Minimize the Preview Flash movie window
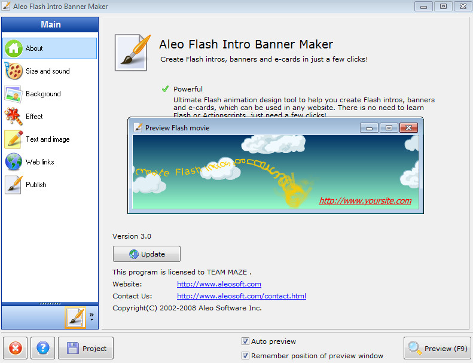473x363 pixels. point(369,127)
